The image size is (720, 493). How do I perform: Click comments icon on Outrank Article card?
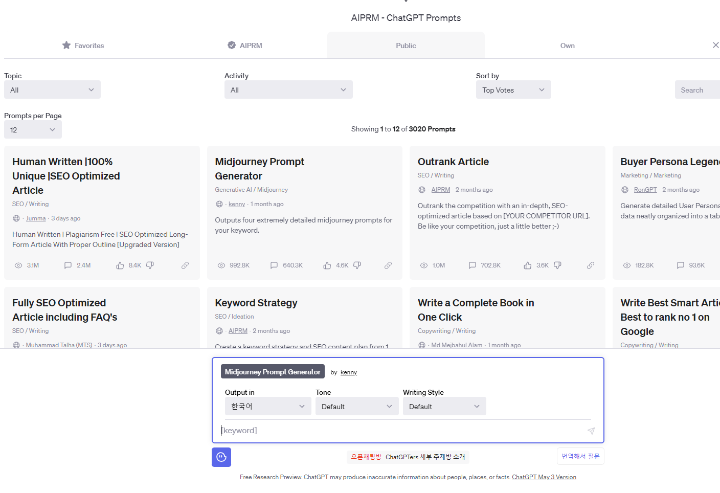(x=472, y=265)
